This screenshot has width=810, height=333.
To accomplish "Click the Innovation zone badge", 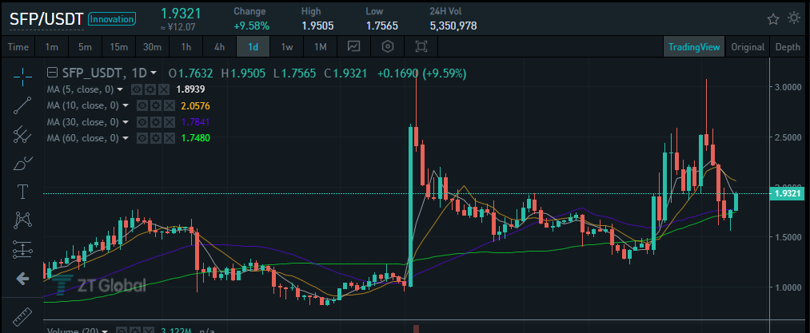I will point(112,19).
